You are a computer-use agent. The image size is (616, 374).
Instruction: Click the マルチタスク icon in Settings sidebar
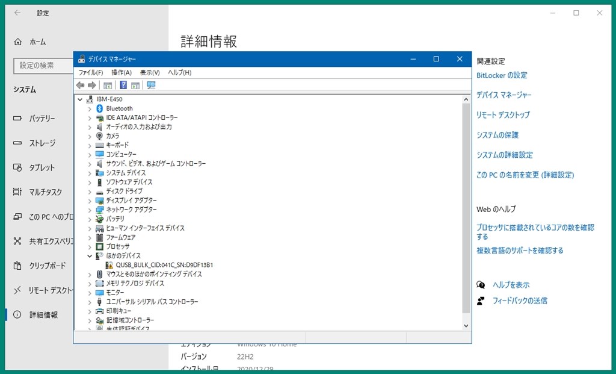(17, 192)
